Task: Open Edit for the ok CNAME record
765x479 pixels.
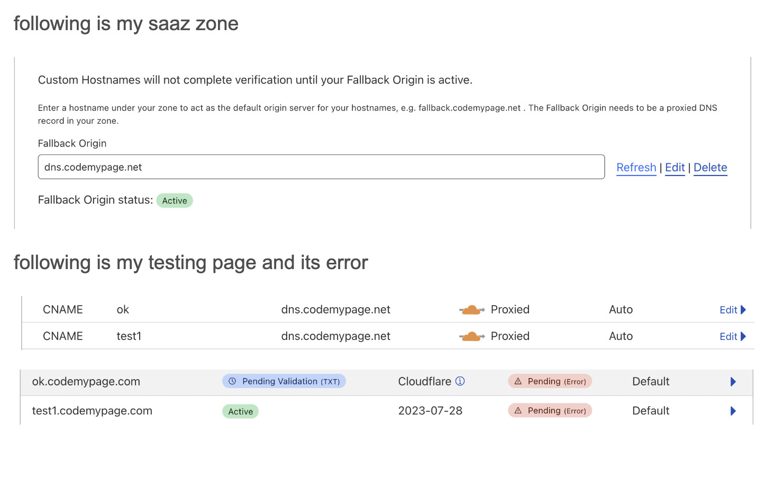Action: click(x=732, y=310)
